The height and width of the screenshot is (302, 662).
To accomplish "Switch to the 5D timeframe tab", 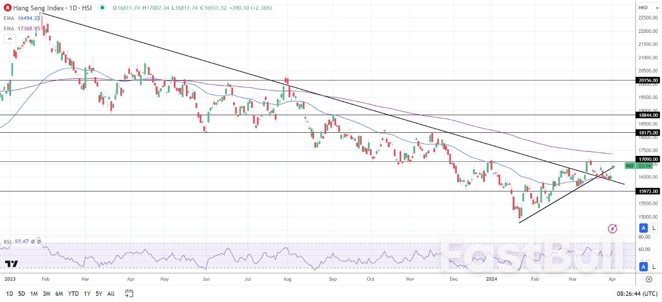I will click(21, 293).
